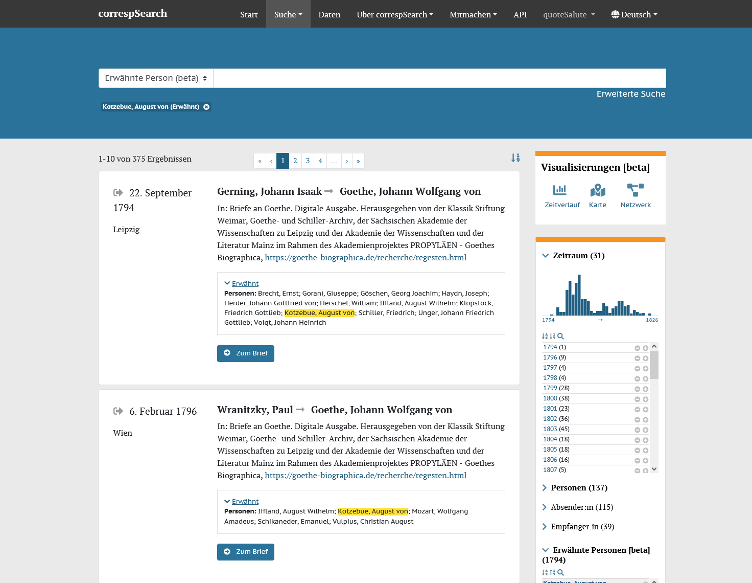The width and height of the screenshot is (752, 583).
Task: Open goethe-biographica link in Gerning letter
Action: [366, 258]
